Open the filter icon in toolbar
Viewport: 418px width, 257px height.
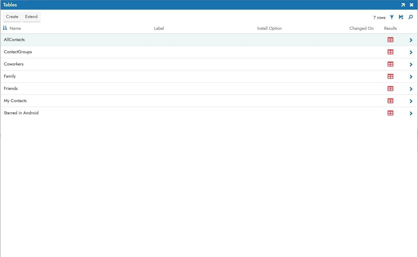click(392, 17)
